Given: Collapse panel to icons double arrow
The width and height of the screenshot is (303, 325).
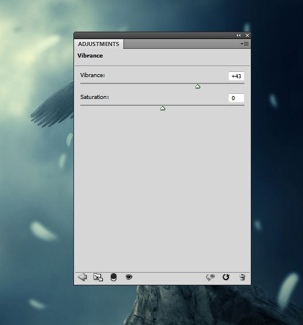Looking at the screenshot, I should tap(239, 36).
